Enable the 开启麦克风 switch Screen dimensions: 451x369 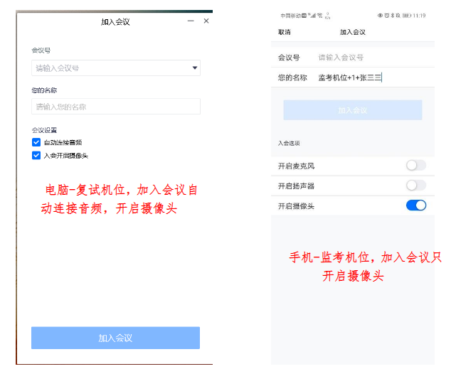[x=415, y=166]
